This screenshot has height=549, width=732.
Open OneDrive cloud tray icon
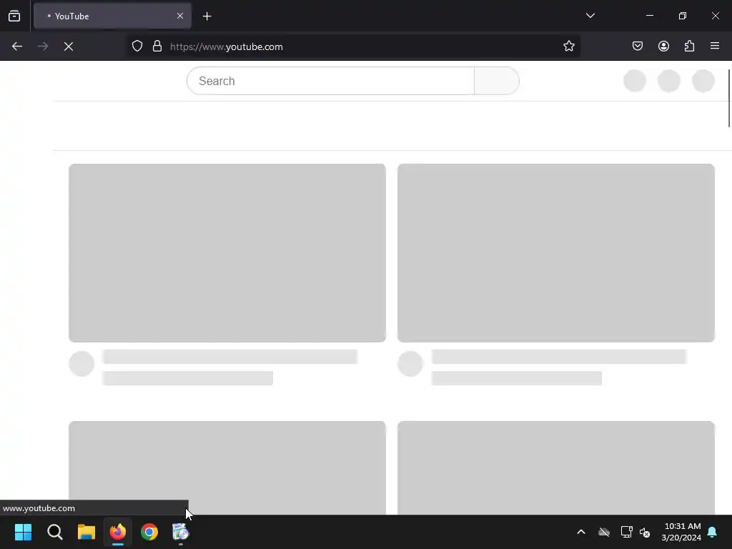click(604, 532)
